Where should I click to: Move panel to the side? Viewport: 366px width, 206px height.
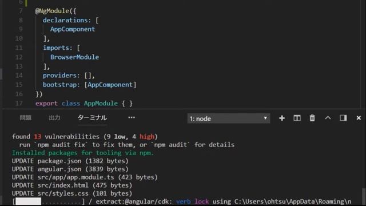coord(343,118)
